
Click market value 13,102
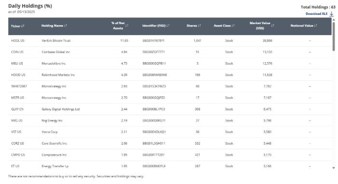(267, 52)
